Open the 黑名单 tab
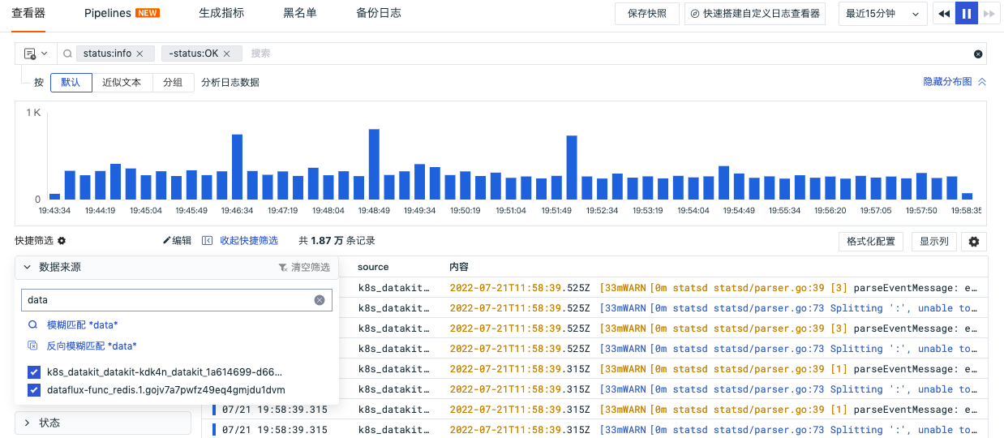The image size is (1004, 438). pyautogui.click(x=299, y=13)
